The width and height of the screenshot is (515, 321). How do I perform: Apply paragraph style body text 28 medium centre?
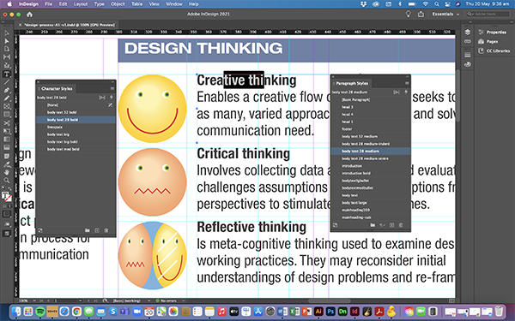pos(371,158)
